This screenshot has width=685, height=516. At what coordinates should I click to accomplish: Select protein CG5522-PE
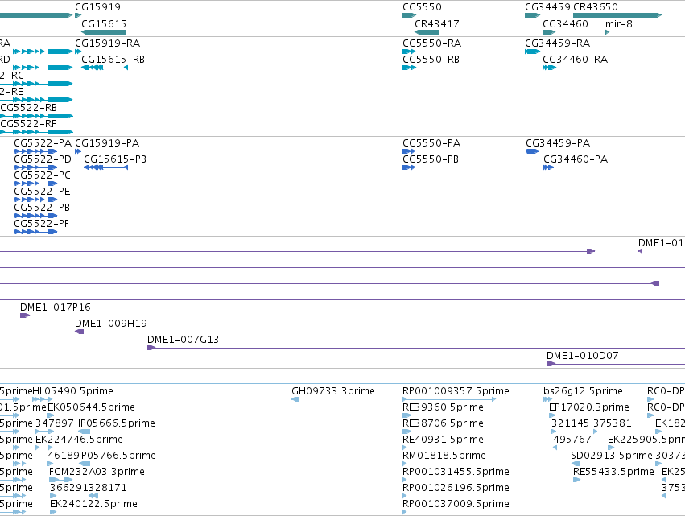tap(42, 192)
